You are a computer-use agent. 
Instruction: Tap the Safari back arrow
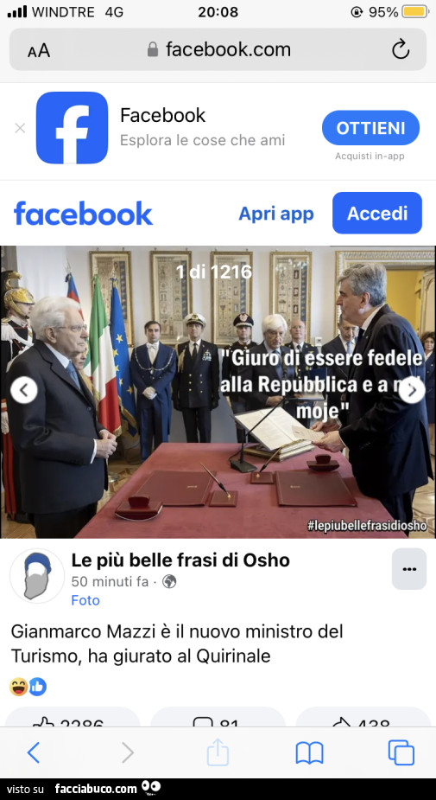point(33,752)
